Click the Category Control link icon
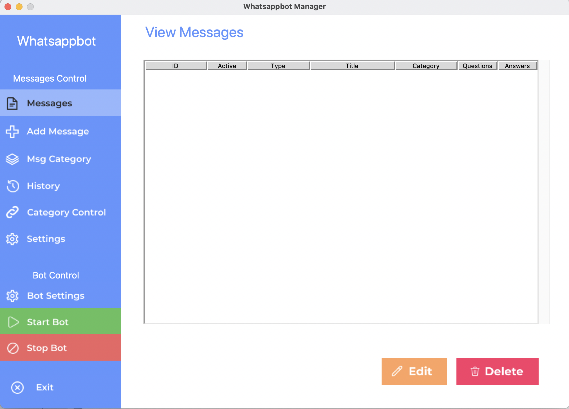 (12, 212)
